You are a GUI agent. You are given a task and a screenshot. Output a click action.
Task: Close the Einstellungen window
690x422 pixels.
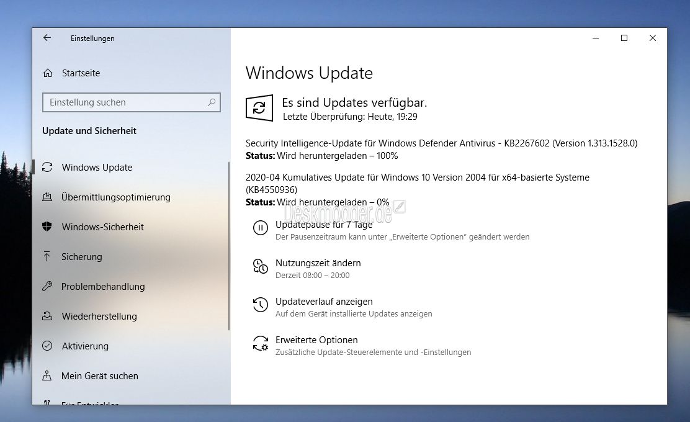point(653,38)
